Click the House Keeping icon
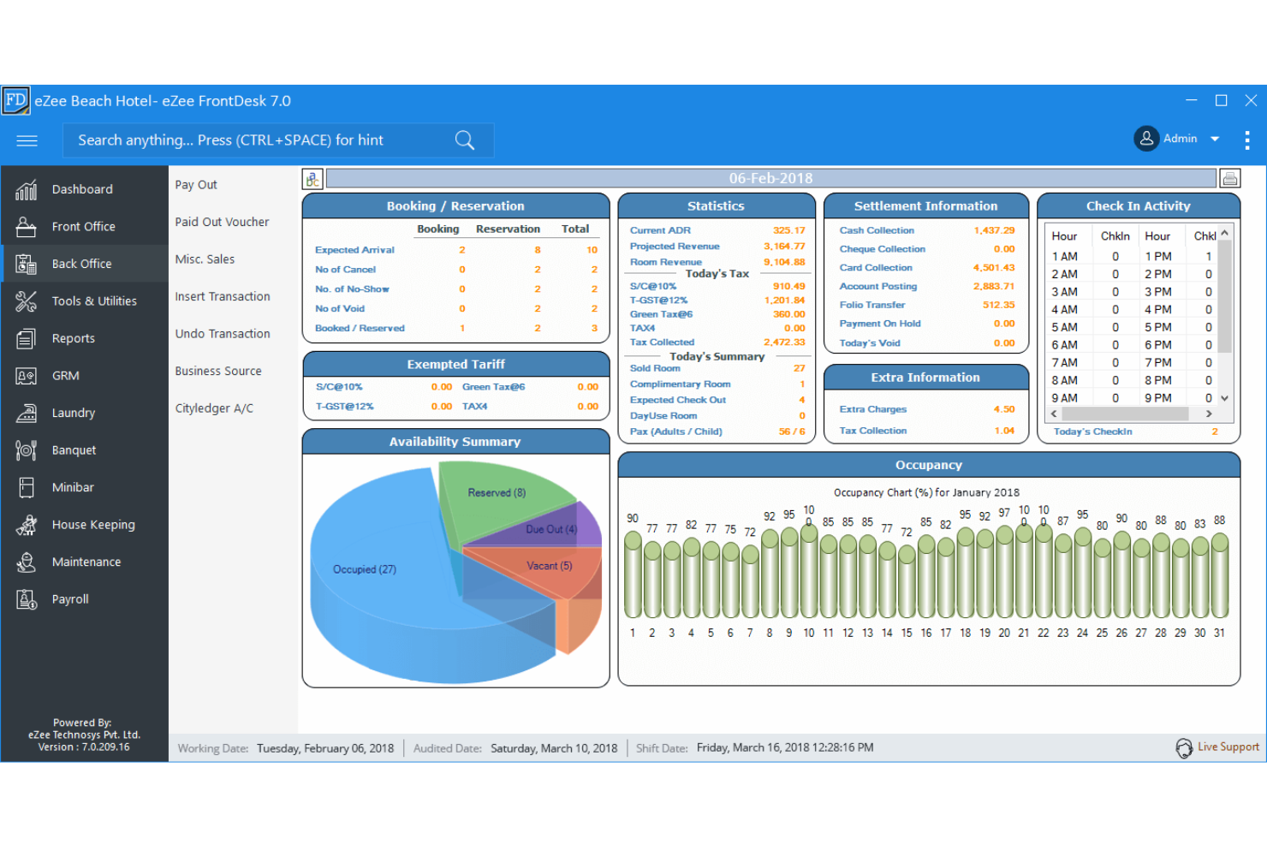The width and height of the screenshot is (1267, 845). (27, 525)
